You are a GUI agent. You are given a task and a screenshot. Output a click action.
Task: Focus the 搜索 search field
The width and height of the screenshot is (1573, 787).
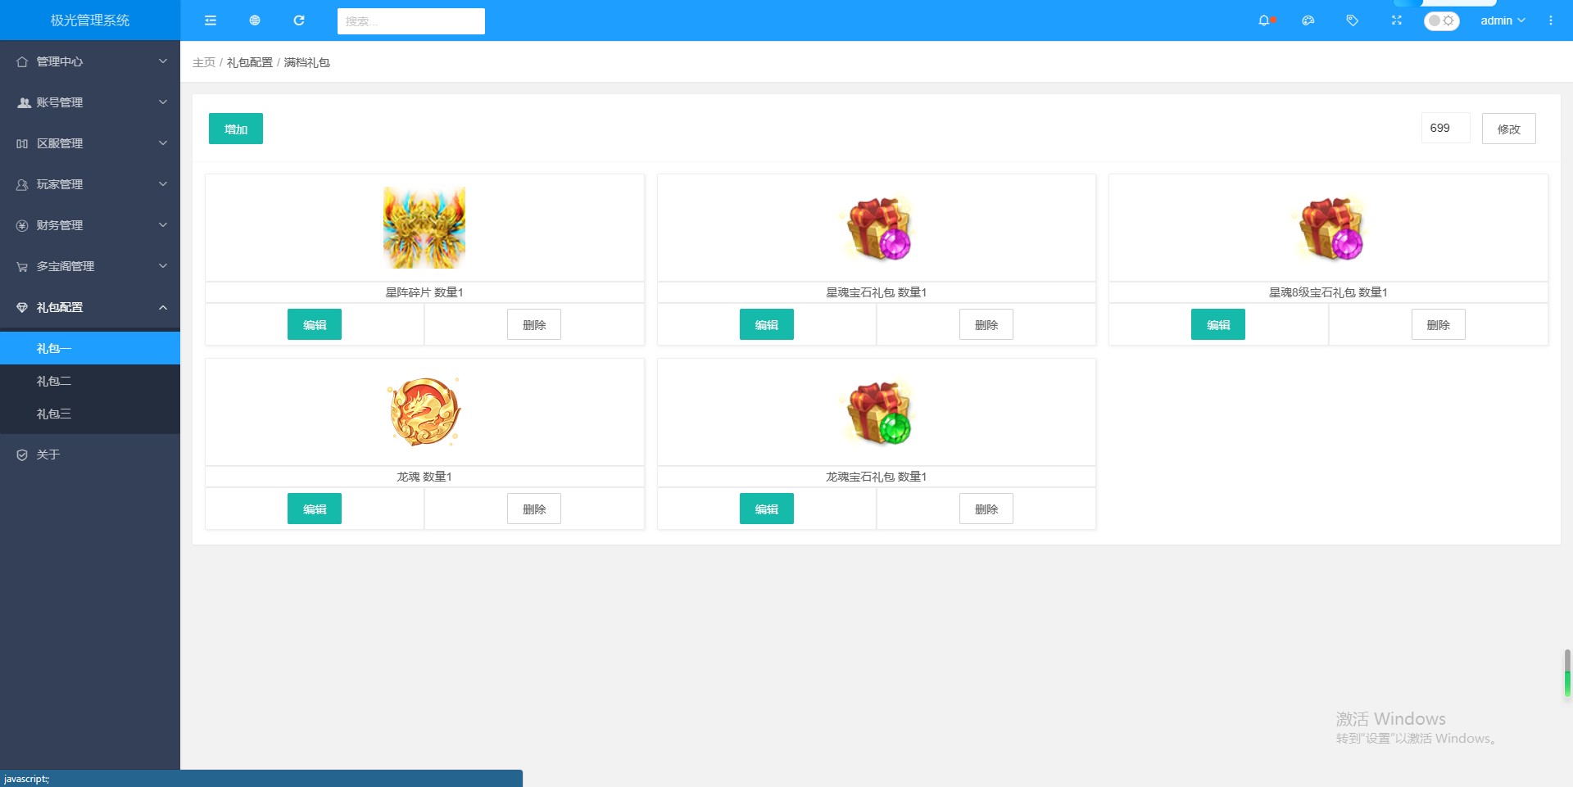coord(411,21)
